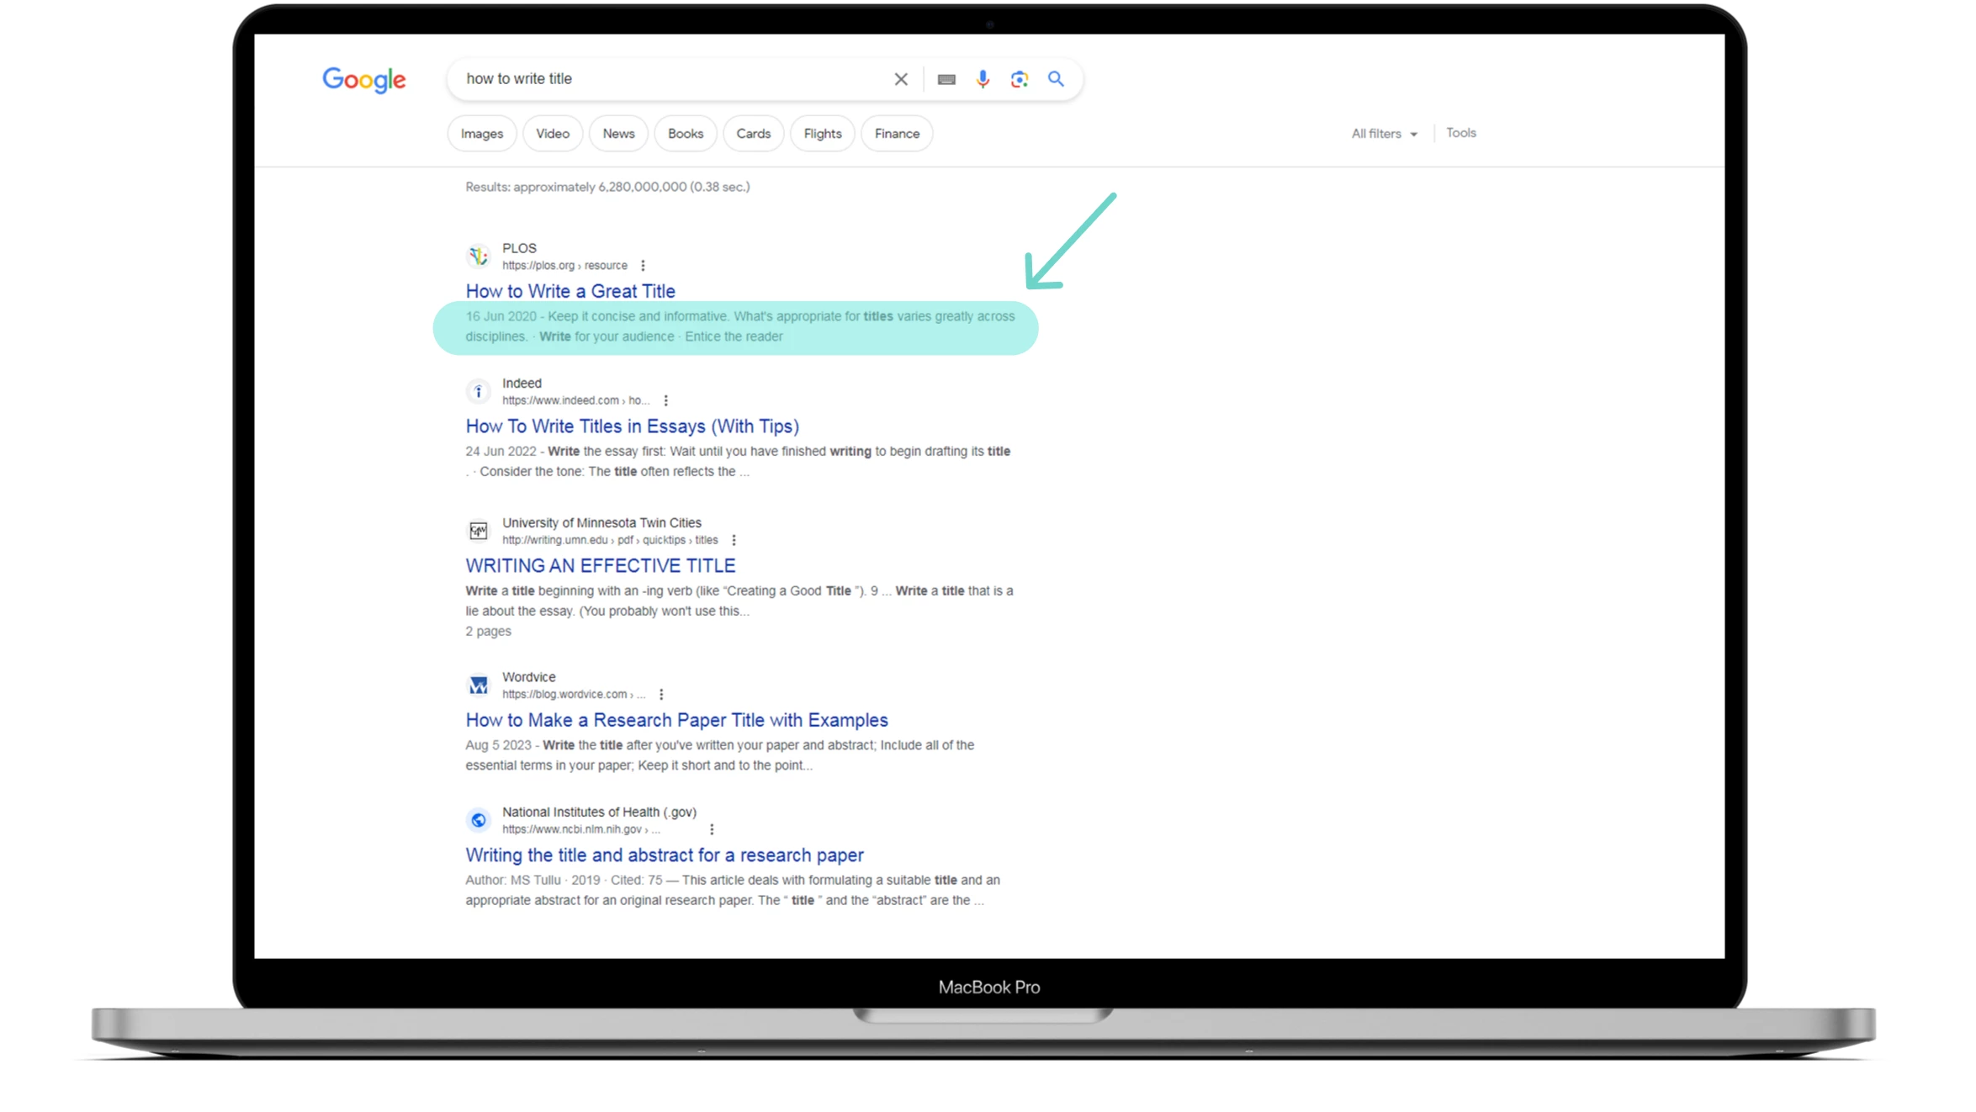
Task: Click the www.ncbi.nlm.nih.gov URL text
Action: (x=581, y=829)
